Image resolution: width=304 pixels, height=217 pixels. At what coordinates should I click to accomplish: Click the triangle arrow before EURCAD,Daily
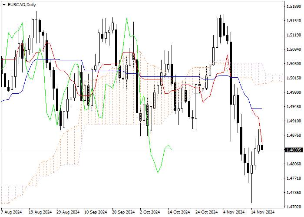click(x=4, y=5)
